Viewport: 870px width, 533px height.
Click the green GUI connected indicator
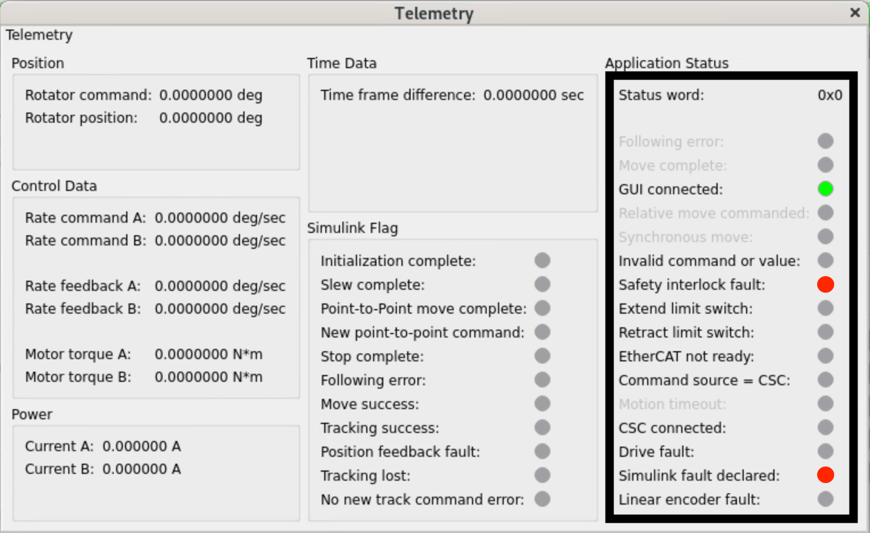tap(825, 189)
